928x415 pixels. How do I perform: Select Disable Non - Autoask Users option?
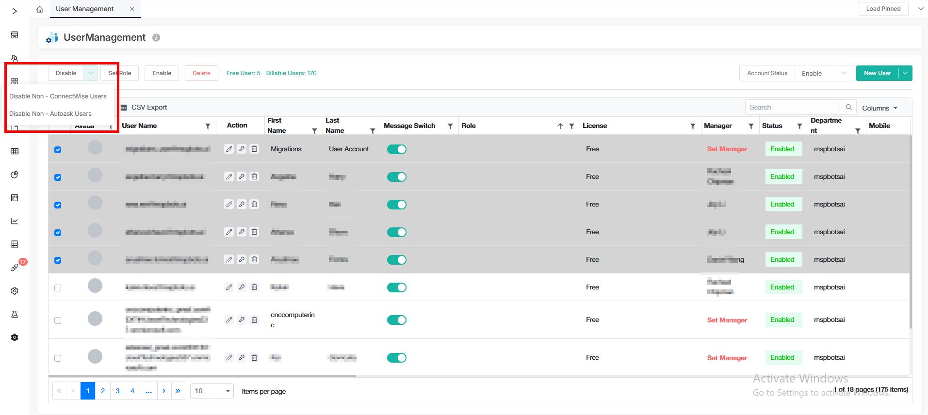click(50, 114)
